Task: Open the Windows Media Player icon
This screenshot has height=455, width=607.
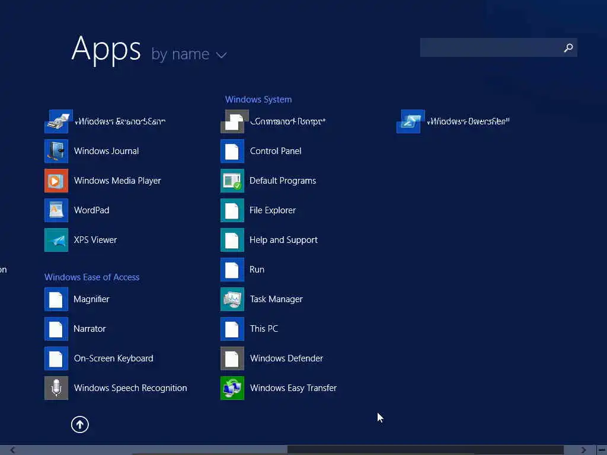Action: pos(56,181)
